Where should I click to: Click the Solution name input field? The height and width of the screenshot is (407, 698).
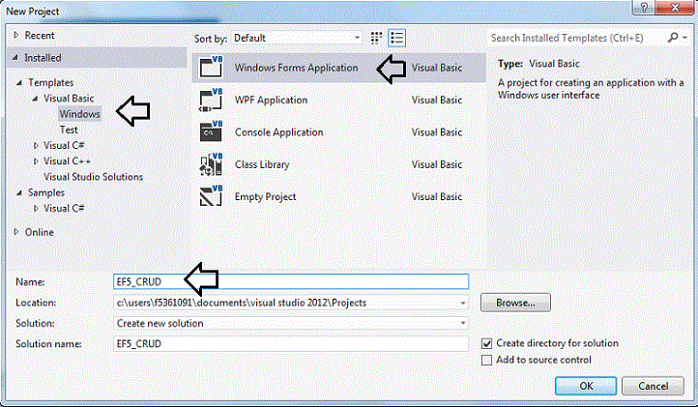(x=291, y=344)
